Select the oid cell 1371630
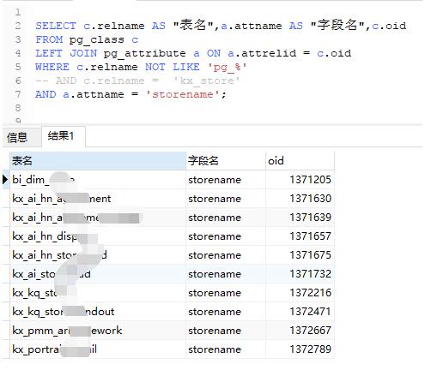Image resolution: width=425 pixels, height=376 pixels. pos(300,199)
